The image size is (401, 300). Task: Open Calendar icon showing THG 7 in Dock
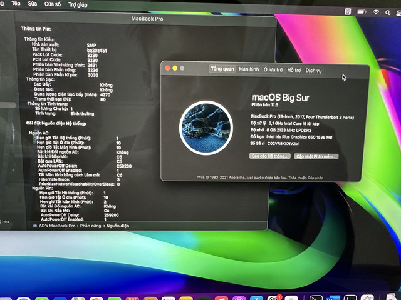pos(132,298)
